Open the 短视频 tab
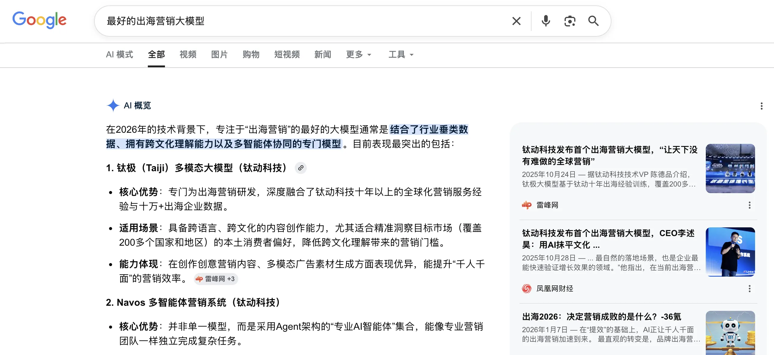Screen dimensions: 774x355 287,54
